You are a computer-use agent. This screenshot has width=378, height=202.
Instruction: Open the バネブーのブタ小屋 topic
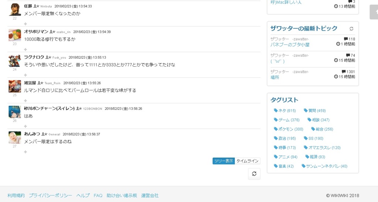coord(290,45)
